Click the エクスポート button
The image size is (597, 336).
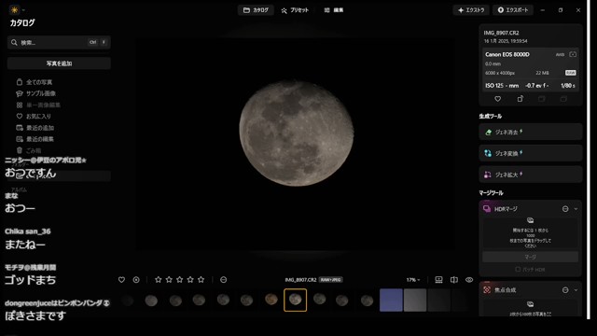pyautogui.click(x=513, y=10)
